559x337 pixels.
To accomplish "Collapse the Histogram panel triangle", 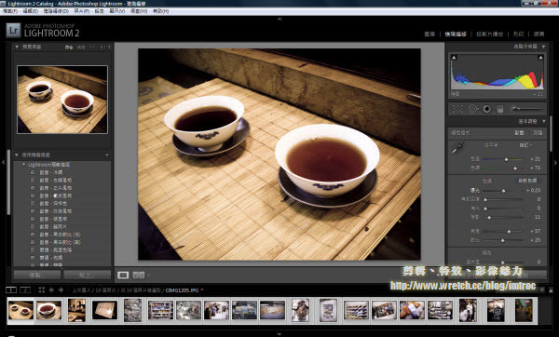I will (x=544, y=47).
